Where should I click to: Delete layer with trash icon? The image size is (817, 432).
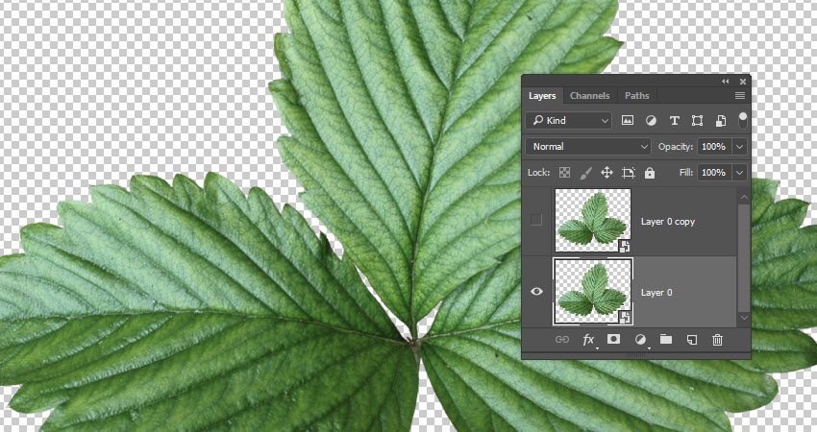[717, 340]
